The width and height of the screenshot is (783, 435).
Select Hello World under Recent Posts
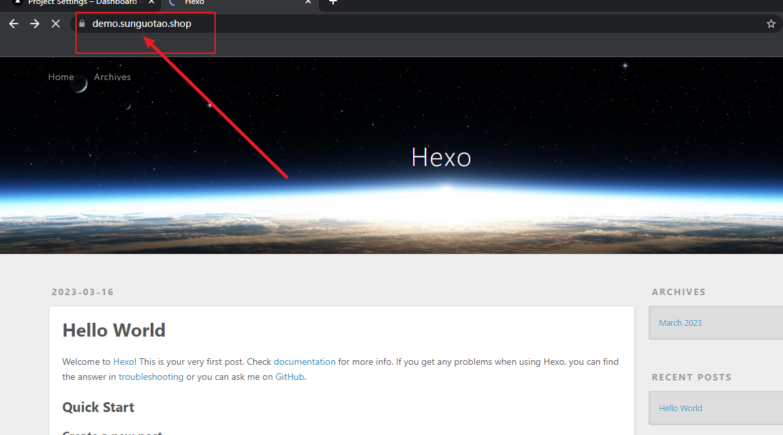pyautogui.click(x=680, y=408)
